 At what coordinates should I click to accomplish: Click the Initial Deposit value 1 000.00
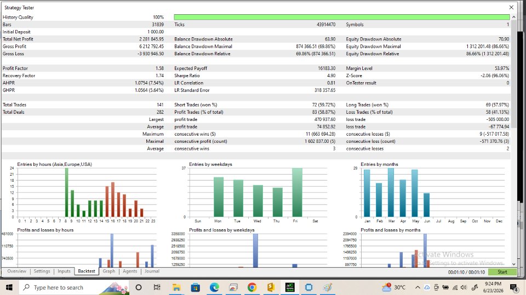pyautogui.click(x=156, y=32)
